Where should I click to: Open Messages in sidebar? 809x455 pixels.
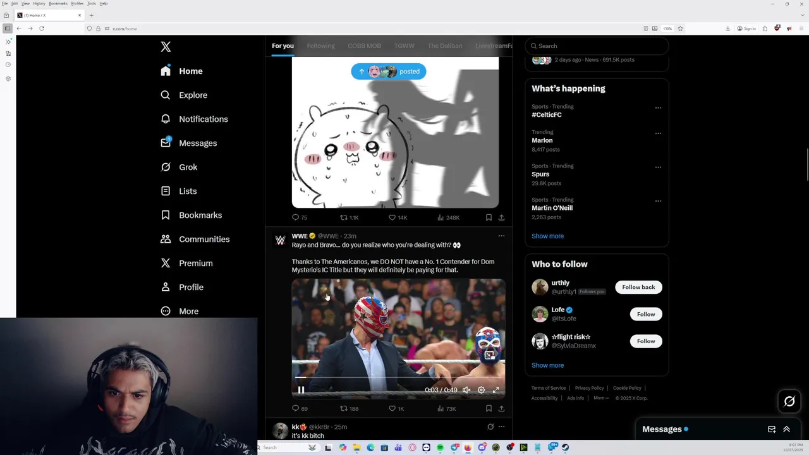188,143
